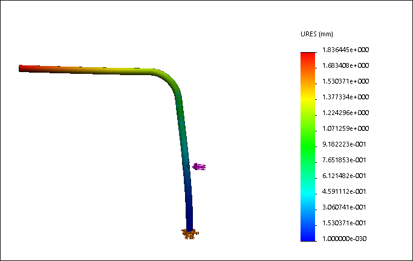This screenshot has width=413, height=261.
Task: Click legend value 4.591112e-001
Action: point(344,191)
